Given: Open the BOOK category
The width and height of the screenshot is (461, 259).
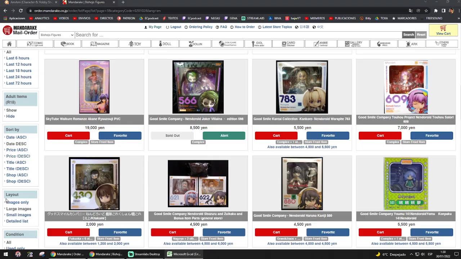Looking at the screenshot, I should pyautogui.click(x=68, y=44).
